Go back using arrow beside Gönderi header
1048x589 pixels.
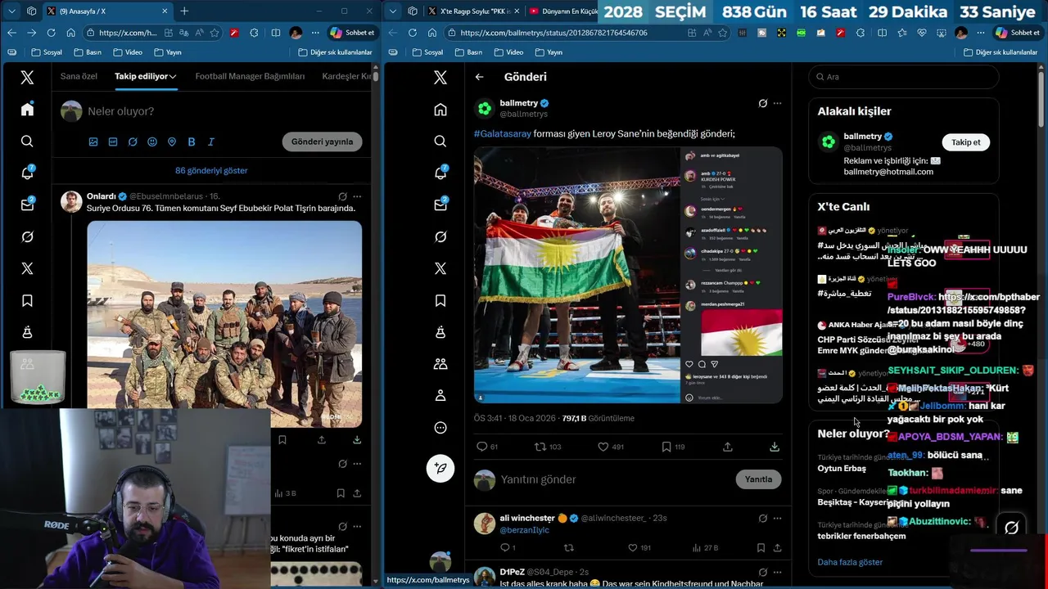[479, 77]
